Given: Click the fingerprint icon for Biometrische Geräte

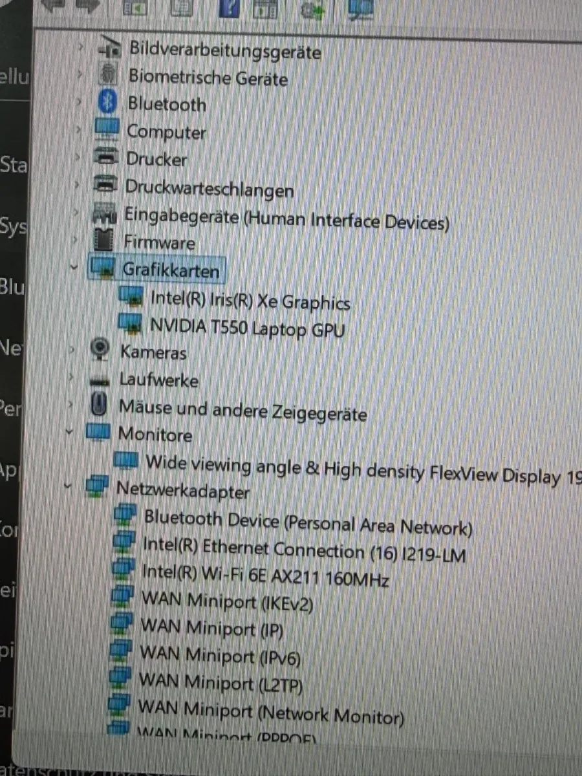Looking at the screenshot, I should coord(108,74).
